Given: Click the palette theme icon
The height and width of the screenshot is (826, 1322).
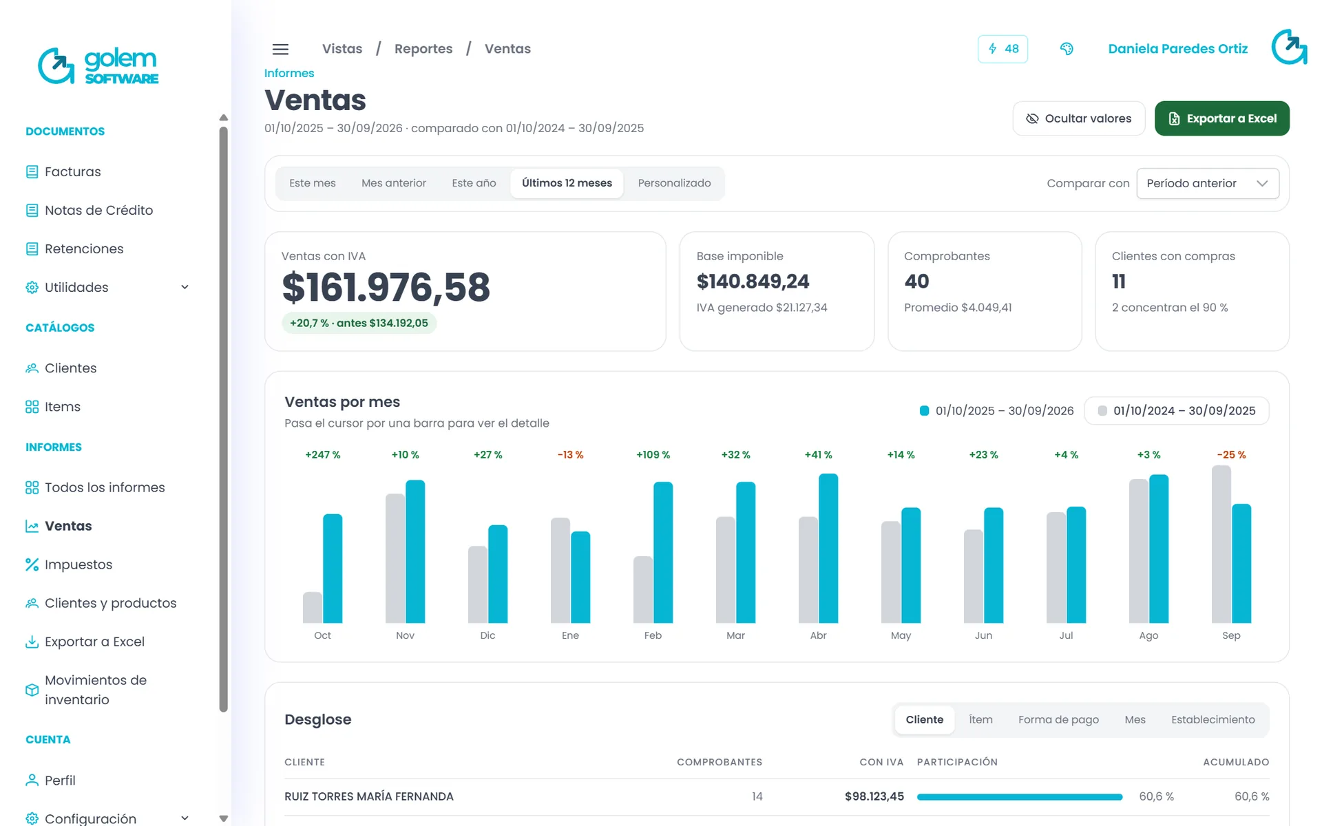Looking at the screenshot, I should [1067, 49].
